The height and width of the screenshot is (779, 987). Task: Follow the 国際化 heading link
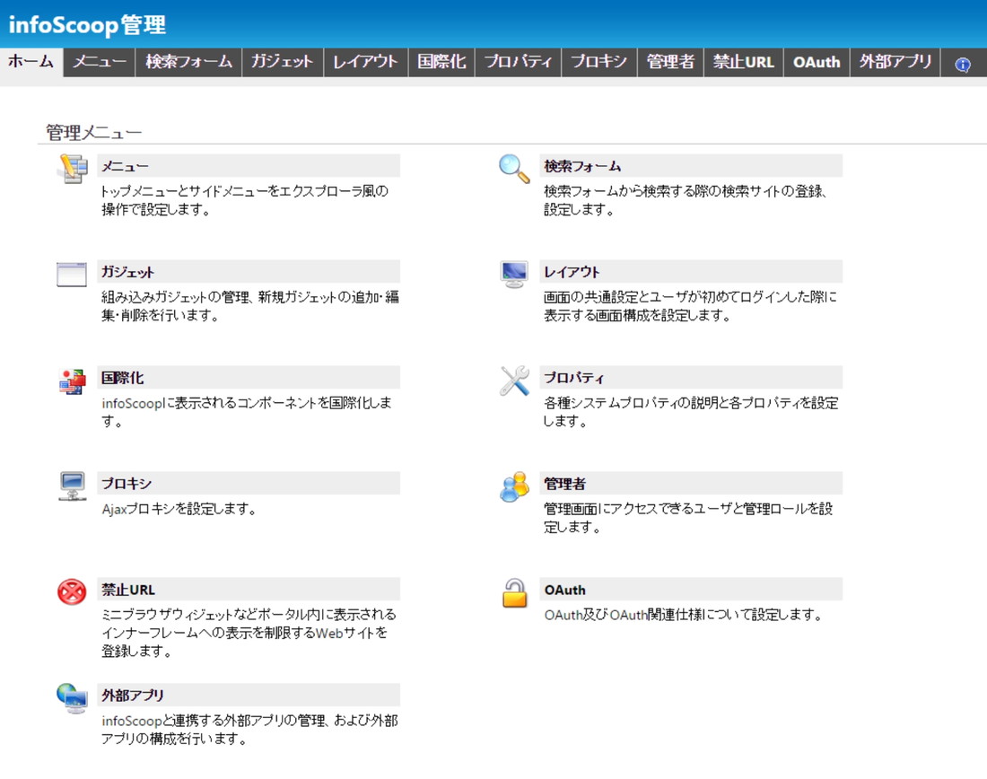[123, 378]
